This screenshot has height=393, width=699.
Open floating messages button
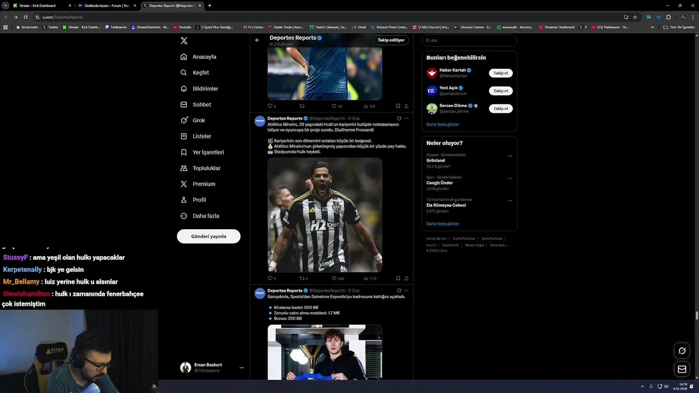[x=682, y=370]
